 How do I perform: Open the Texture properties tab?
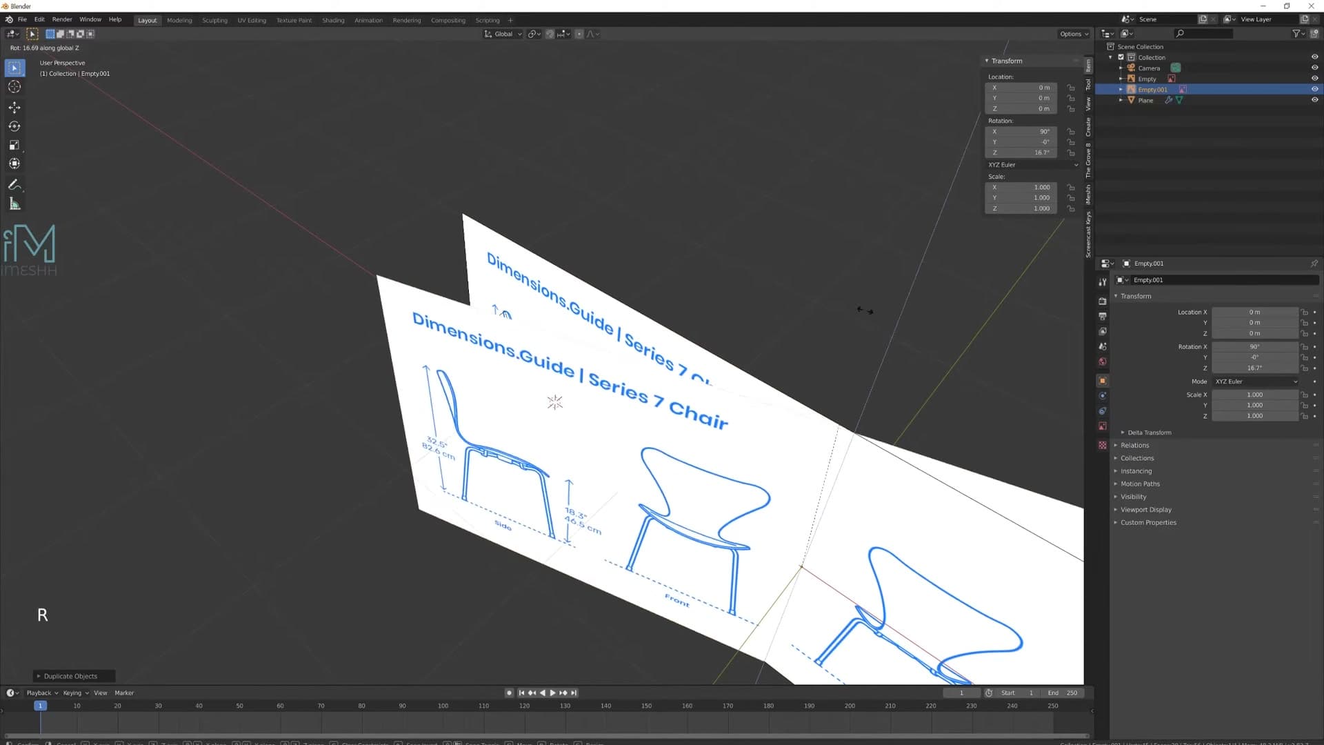point(1103,445)
